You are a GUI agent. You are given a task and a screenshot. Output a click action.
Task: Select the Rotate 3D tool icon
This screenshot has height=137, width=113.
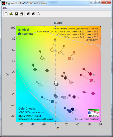click(x=38, y=14)
